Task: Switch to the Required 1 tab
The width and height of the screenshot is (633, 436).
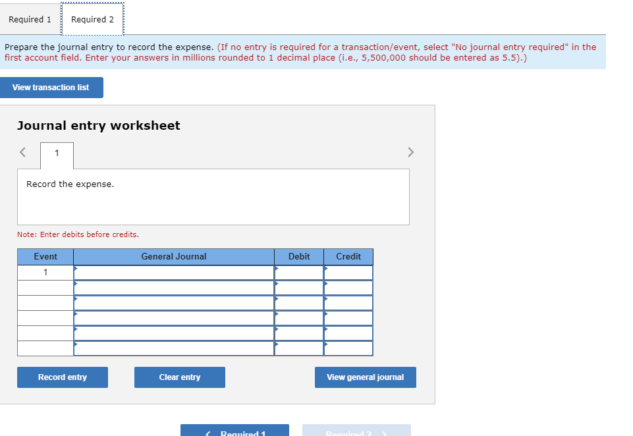Action: (30, 18)
